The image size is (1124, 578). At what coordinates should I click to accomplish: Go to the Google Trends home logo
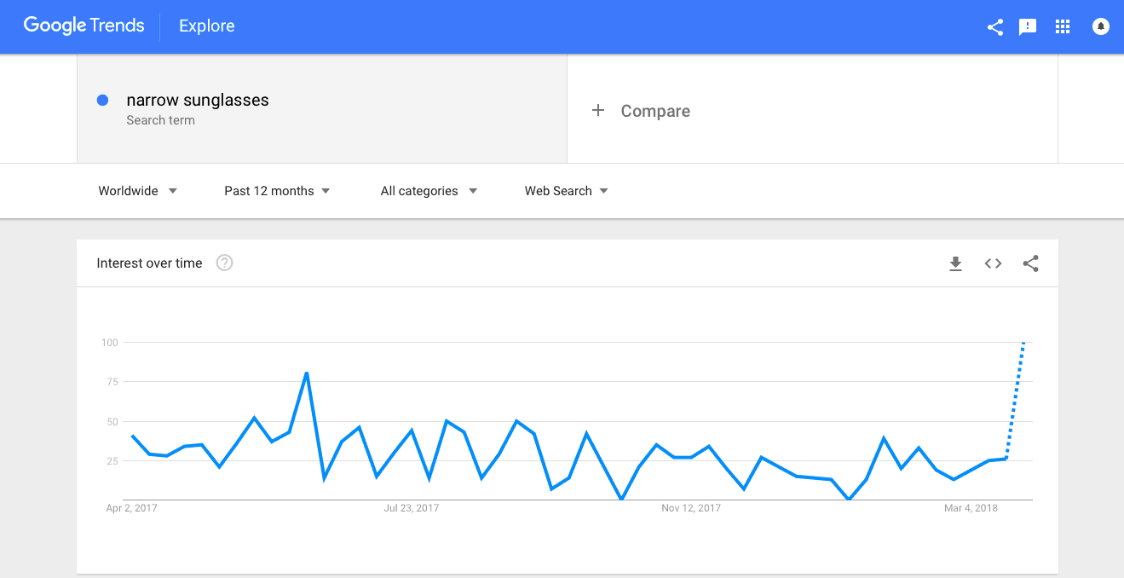pyautogui.click(x=84, y=26)
